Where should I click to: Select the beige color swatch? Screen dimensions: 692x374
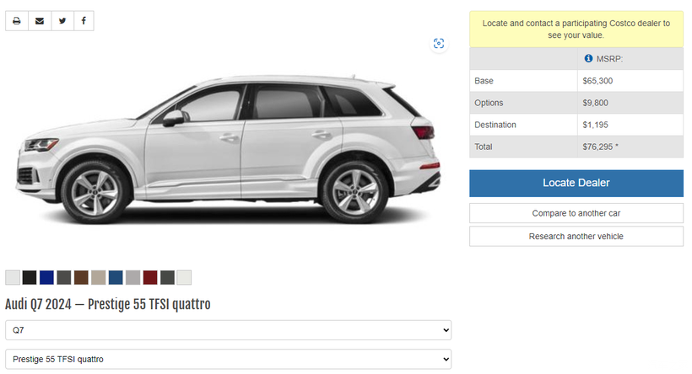pyautogui.click(x=99, y=277)
